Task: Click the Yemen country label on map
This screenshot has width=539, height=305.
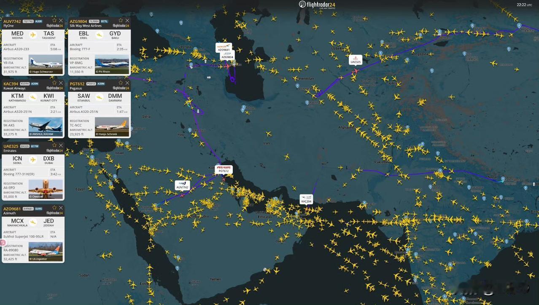Action: pyautogui.click(x=216, y=279)
